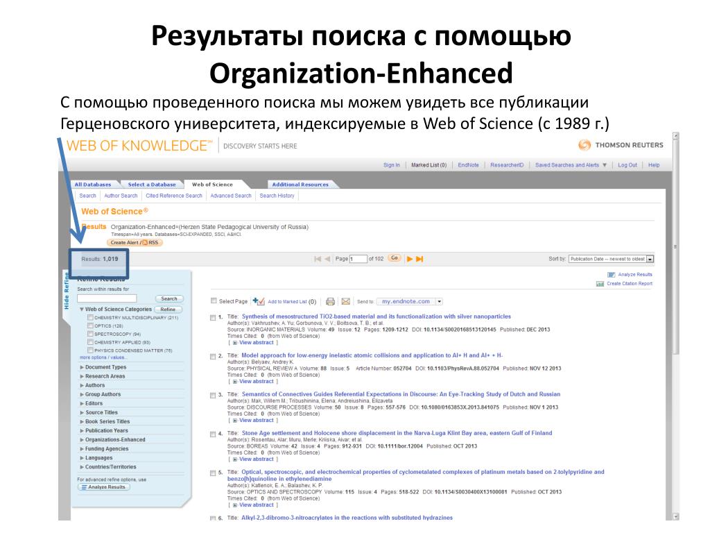Screen dimensions: 710x533
Task: Click the Add to Marked List checkmark icon
Action: (x=259, y=301)
